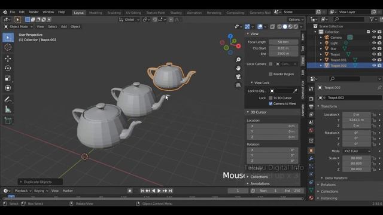Select the Rotate tool
This screenshot has height=215, width=383.
coord(8,68)
